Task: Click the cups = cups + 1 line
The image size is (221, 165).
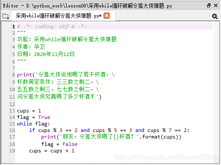Action: [x=52, y=151]
